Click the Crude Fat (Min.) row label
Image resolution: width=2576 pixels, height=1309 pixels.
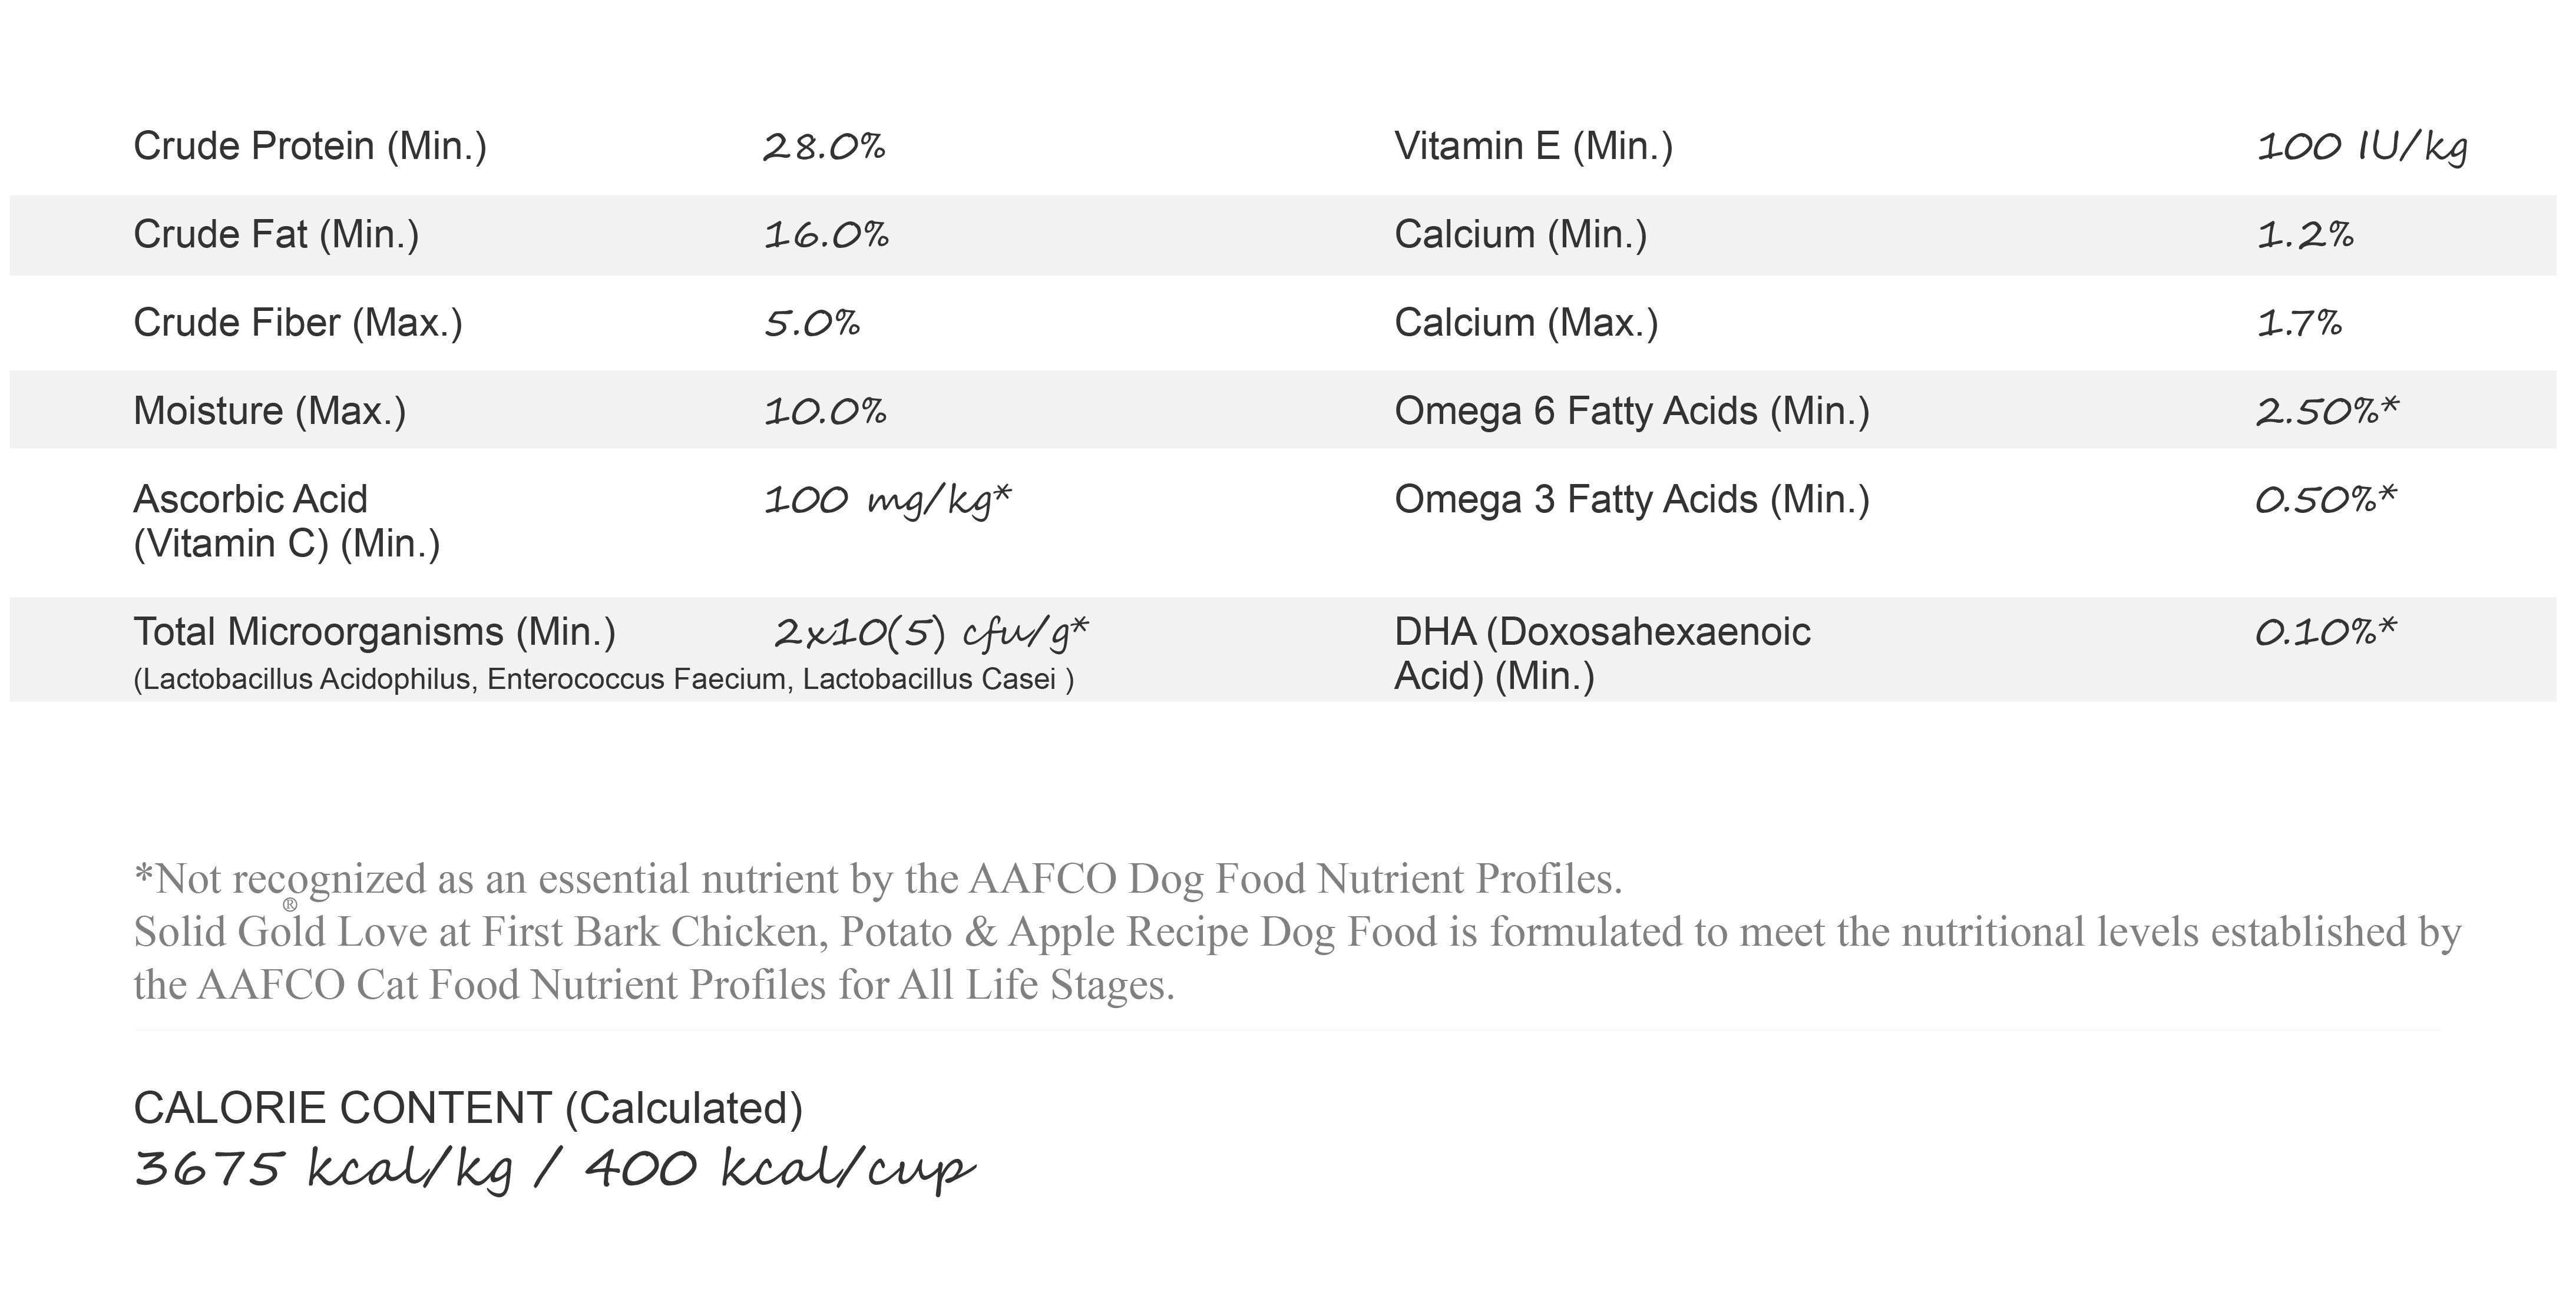tap(276, 235)
